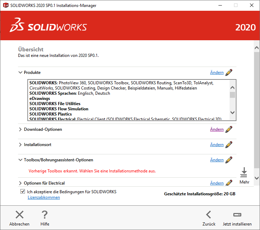Click the main page scroll-down arrow

(257, 178)
